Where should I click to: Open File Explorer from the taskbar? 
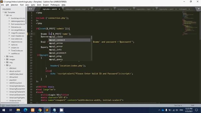[x=18, y=110]
